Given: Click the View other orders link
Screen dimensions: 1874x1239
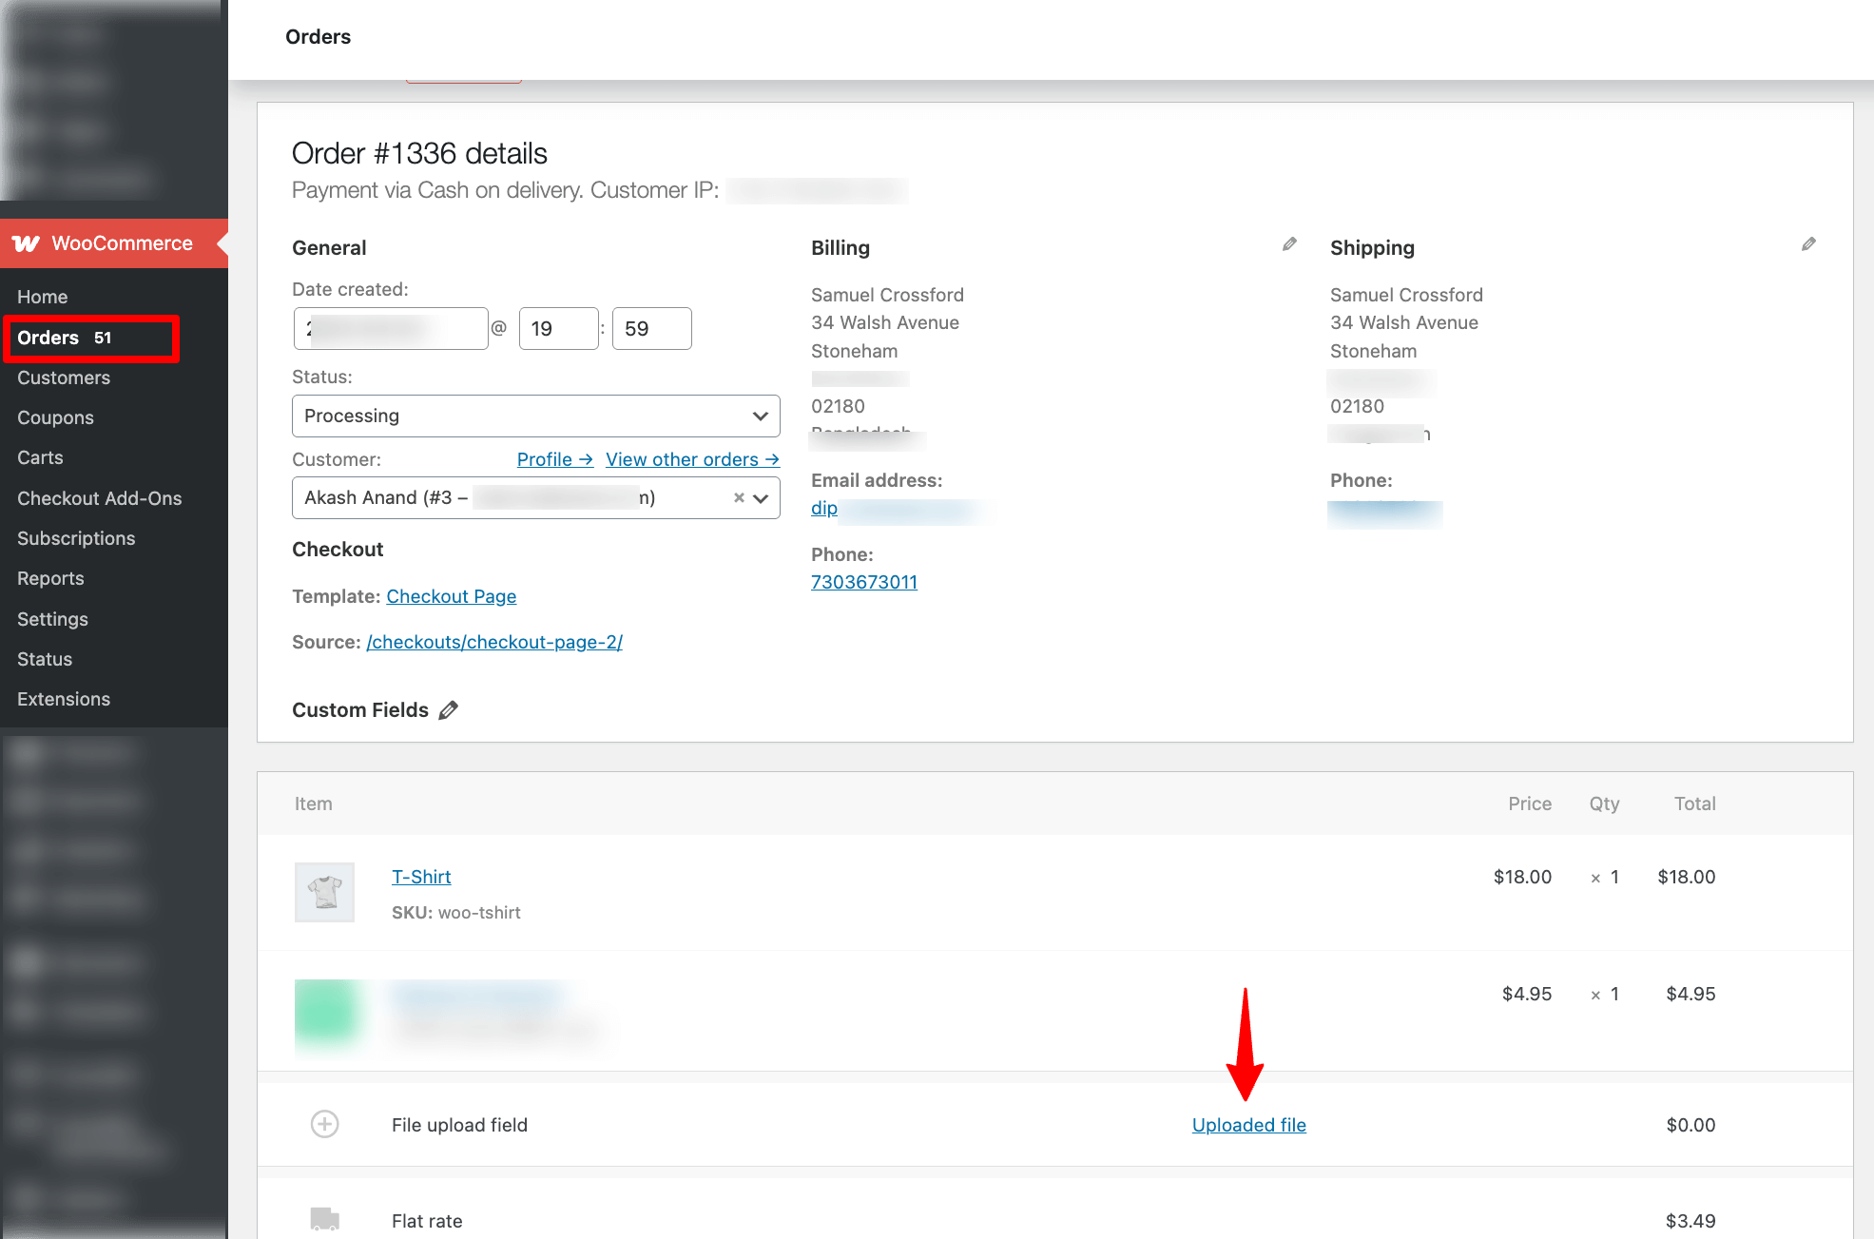Looking at the screenshot, I should pos(692,459).
